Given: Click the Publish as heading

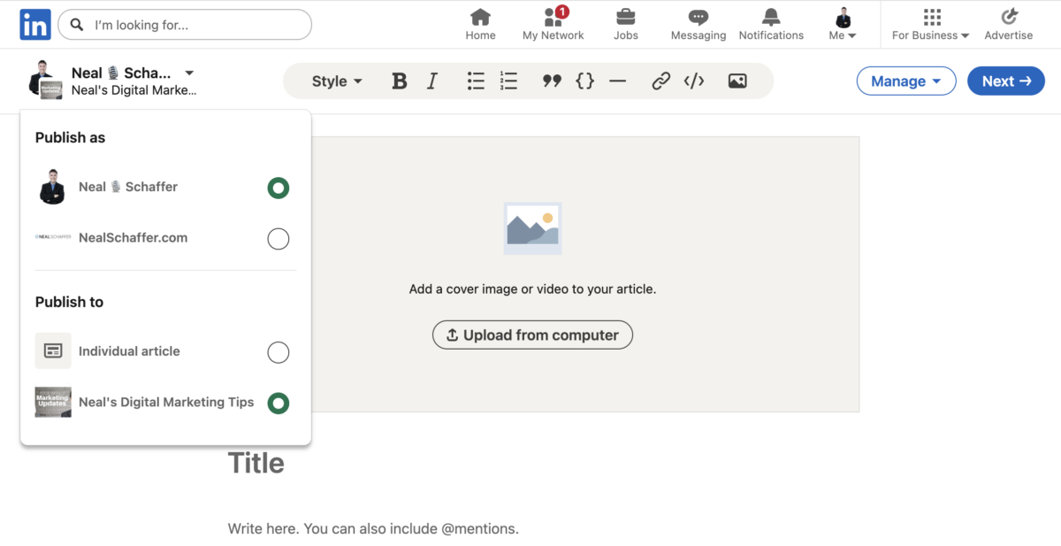Looking at the screenshot, I should [x=70, y=138].
